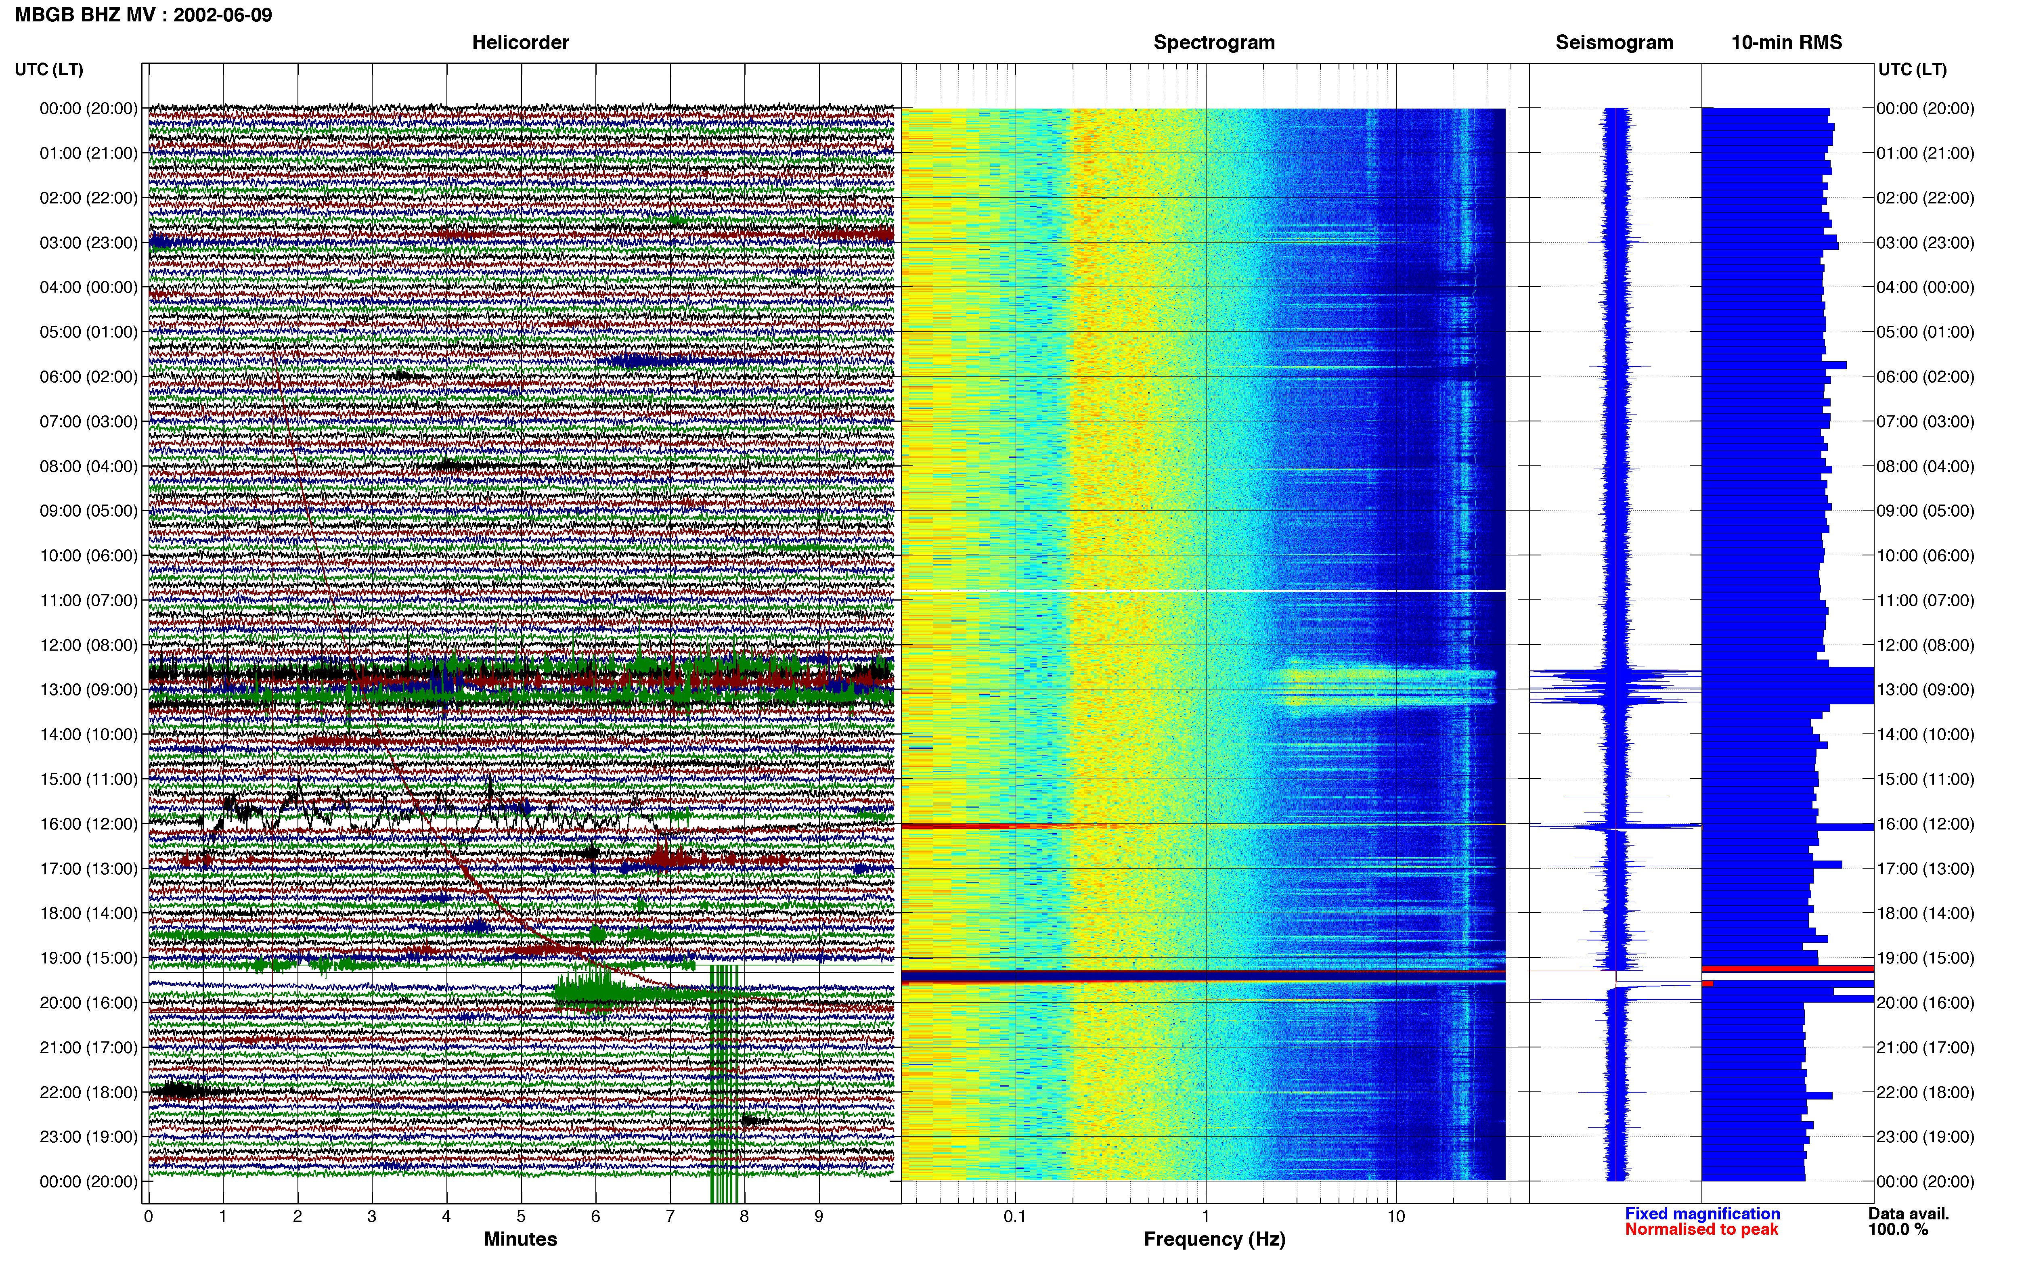Click the title 'MBGB BHZ MV : 2002-06-09'

(143, 15)
